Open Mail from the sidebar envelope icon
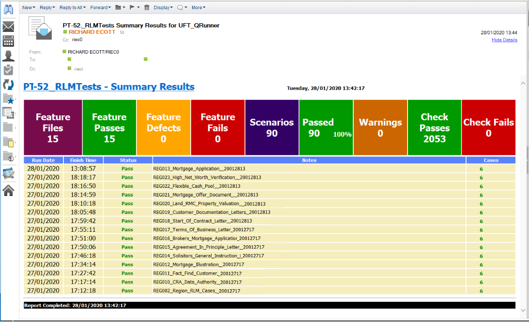Screen dimensions: 529x323 [x=8, y=27]
